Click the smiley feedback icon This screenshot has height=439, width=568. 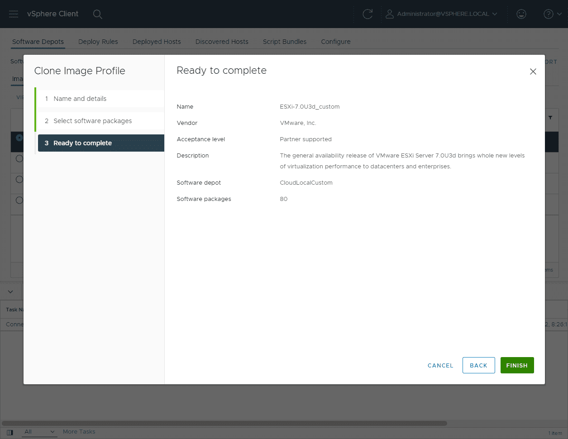point(521,14)
